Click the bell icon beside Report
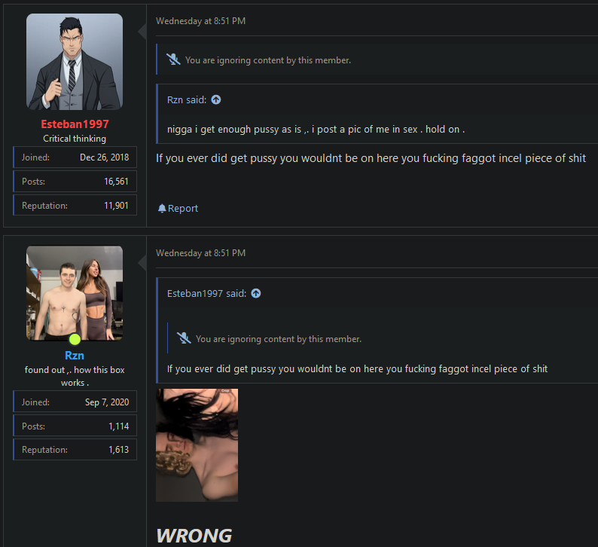 162,209
